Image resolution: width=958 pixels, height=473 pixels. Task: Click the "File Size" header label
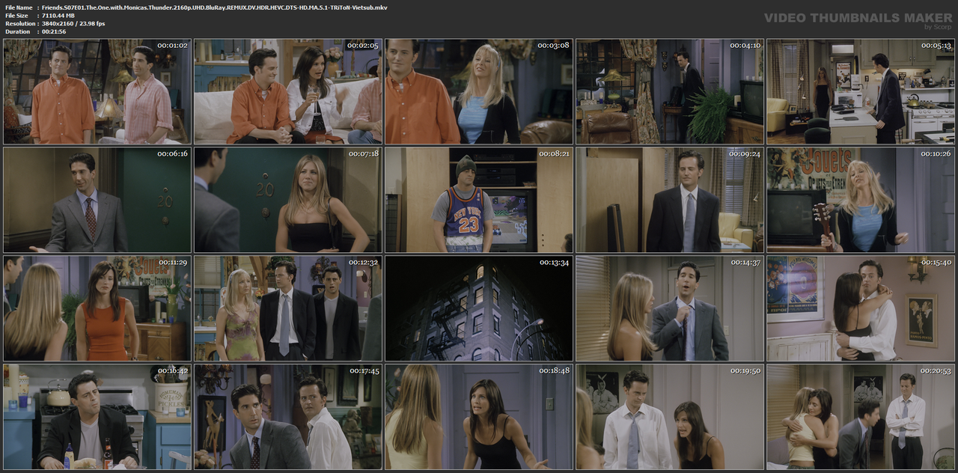pyautogui.click(x=16, y=16)
